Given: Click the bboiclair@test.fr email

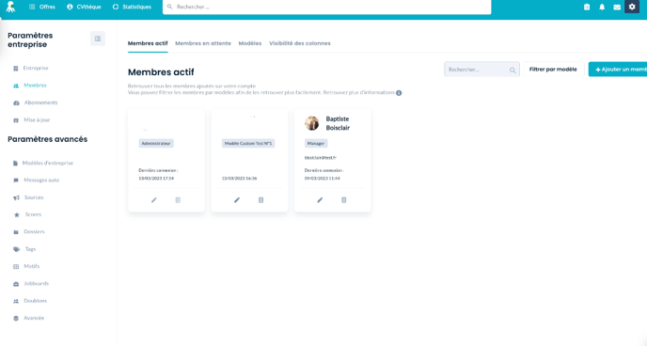Looking at the screenshot, I should [321, 158].
